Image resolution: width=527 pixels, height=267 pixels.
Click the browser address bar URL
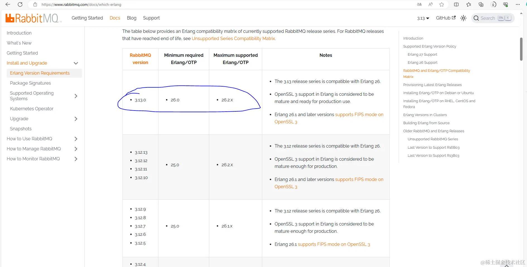(81, 4)
